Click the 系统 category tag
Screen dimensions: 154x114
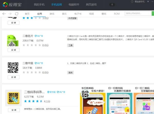click(70, 73)
